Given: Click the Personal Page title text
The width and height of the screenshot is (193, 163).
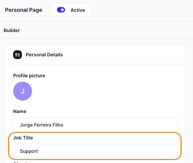Looking at the screenshot, I should point(24,10).
